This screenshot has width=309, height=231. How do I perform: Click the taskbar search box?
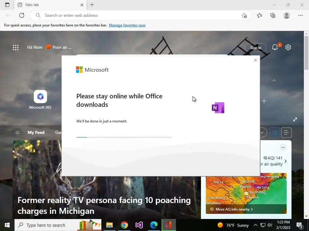pyautogui.click(x=58, y=225)
